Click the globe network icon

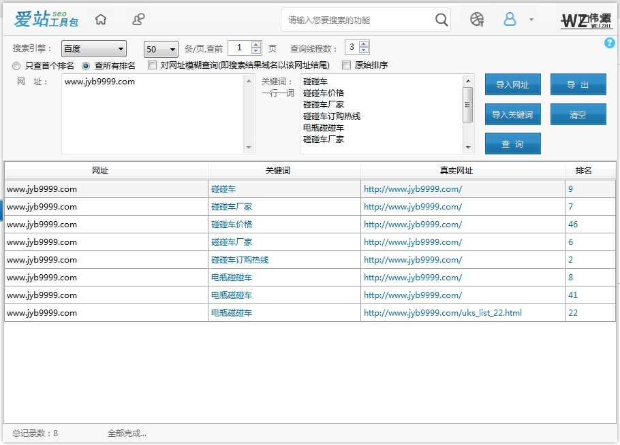477,20
